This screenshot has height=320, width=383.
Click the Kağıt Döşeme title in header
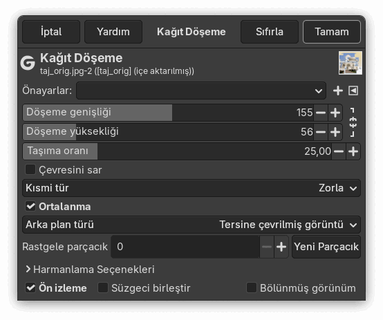click(192, 32)
